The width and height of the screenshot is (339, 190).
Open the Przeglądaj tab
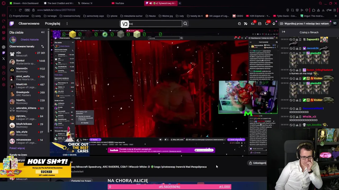(52, 23)
